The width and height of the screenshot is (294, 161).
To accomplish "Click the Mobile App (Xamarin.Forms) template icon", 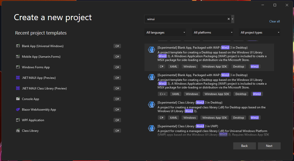I will tap(18, 57).
